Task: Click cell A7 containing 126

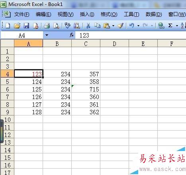Action: click(x=29, y=97)
